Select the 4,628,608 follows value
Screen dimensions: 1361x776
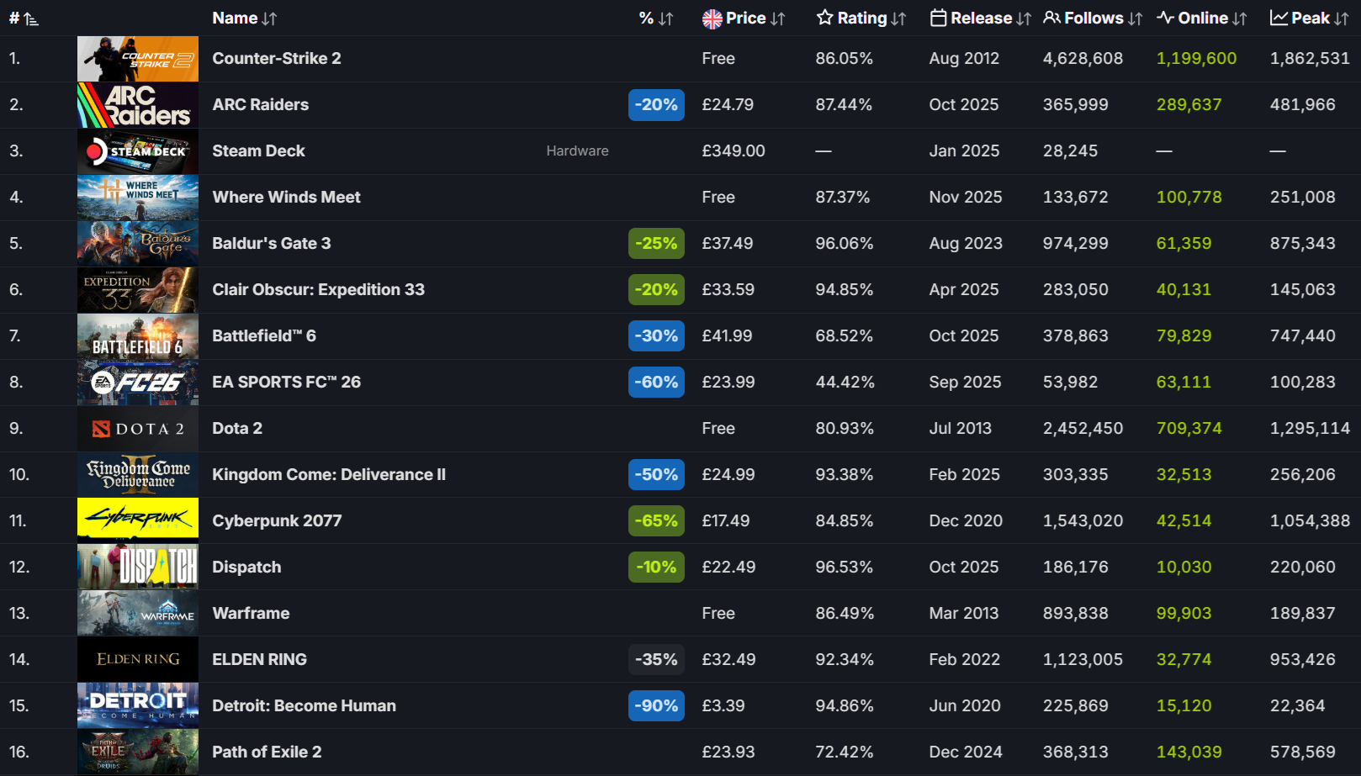pyautogui.click(x=1083, y=58)
